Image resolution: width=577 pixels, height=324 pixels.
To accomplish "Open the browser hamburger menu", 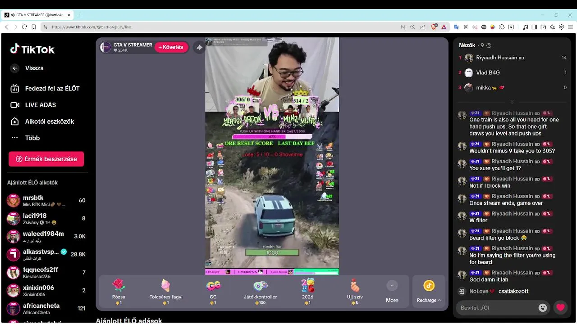I will 570,27.
